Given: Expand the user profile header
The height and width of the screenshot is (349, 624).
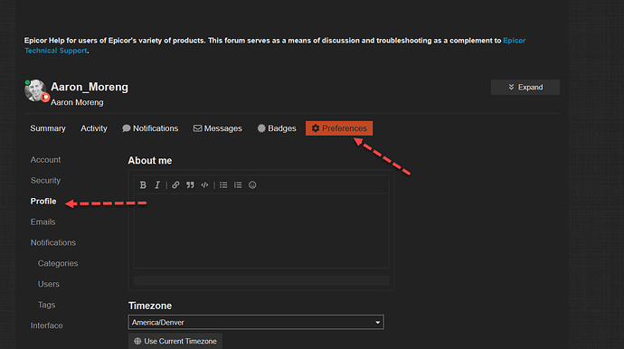Looking at the screenshot, I should [x=525, y=87].
